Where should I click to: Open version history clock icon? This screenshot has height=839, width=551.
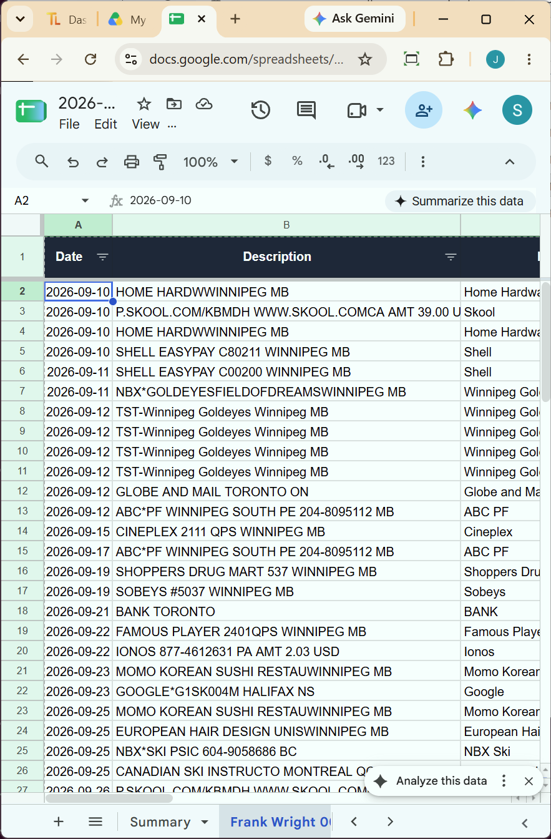pyautogui.click(x=260, y=110)
